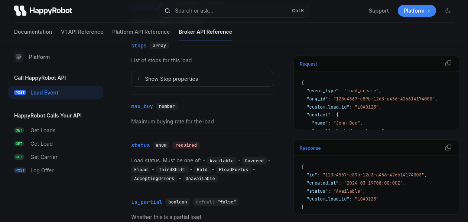Screen dimensions: 468x222
Task: Copy the Request code block
Action: click(448, 63)
